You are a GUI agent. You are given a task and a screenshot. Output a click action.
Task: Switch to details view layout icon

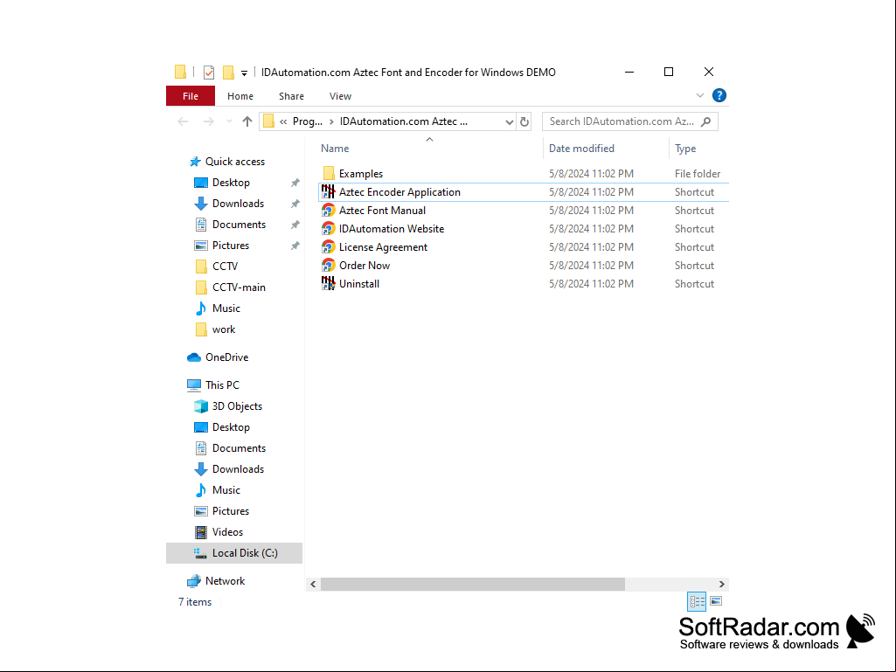[x=697, y=601]
